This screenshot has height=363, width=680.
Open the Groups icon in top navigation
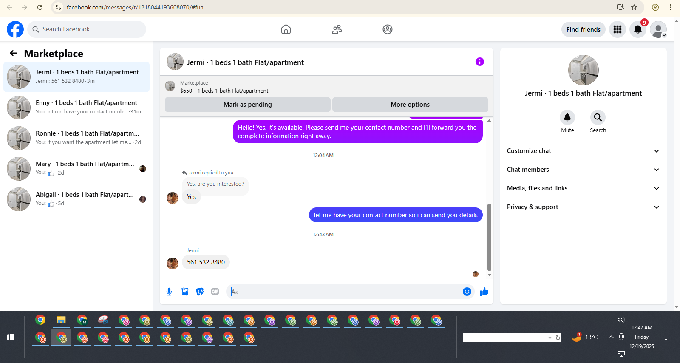pos(388,29)
